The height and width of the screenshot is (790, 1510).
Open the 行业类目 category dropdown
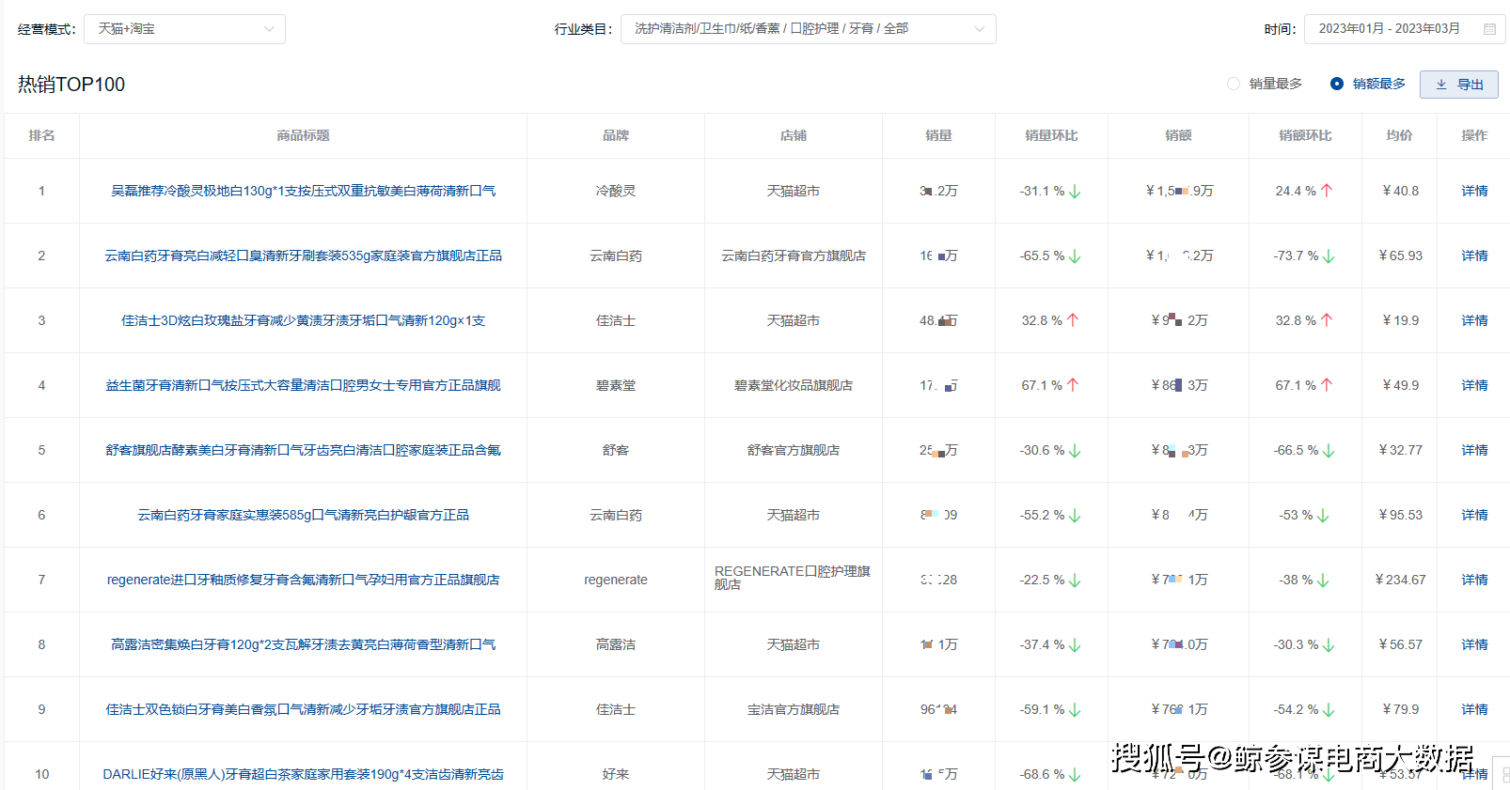(808, 29)
